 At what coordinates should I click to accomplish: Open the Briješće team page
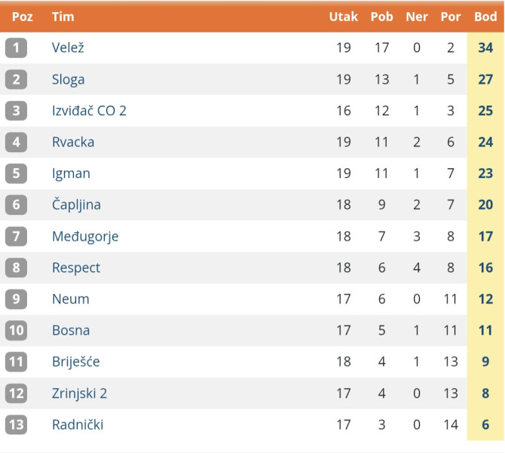point(75,362)
